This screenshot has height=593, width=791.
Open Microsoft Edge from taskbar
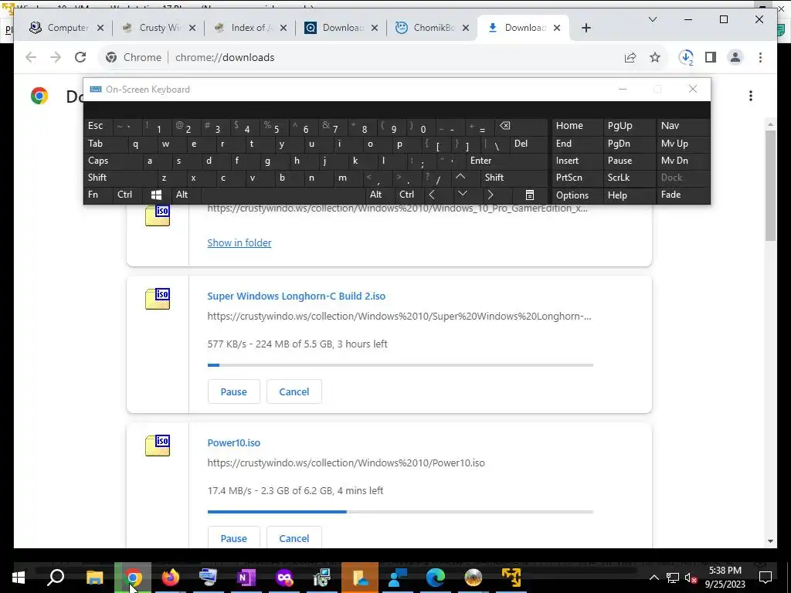[436, 578]
